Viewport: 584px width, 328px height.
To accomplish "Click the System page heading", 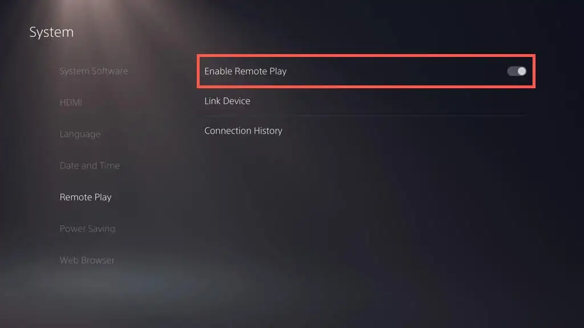I will coord(51,32).
